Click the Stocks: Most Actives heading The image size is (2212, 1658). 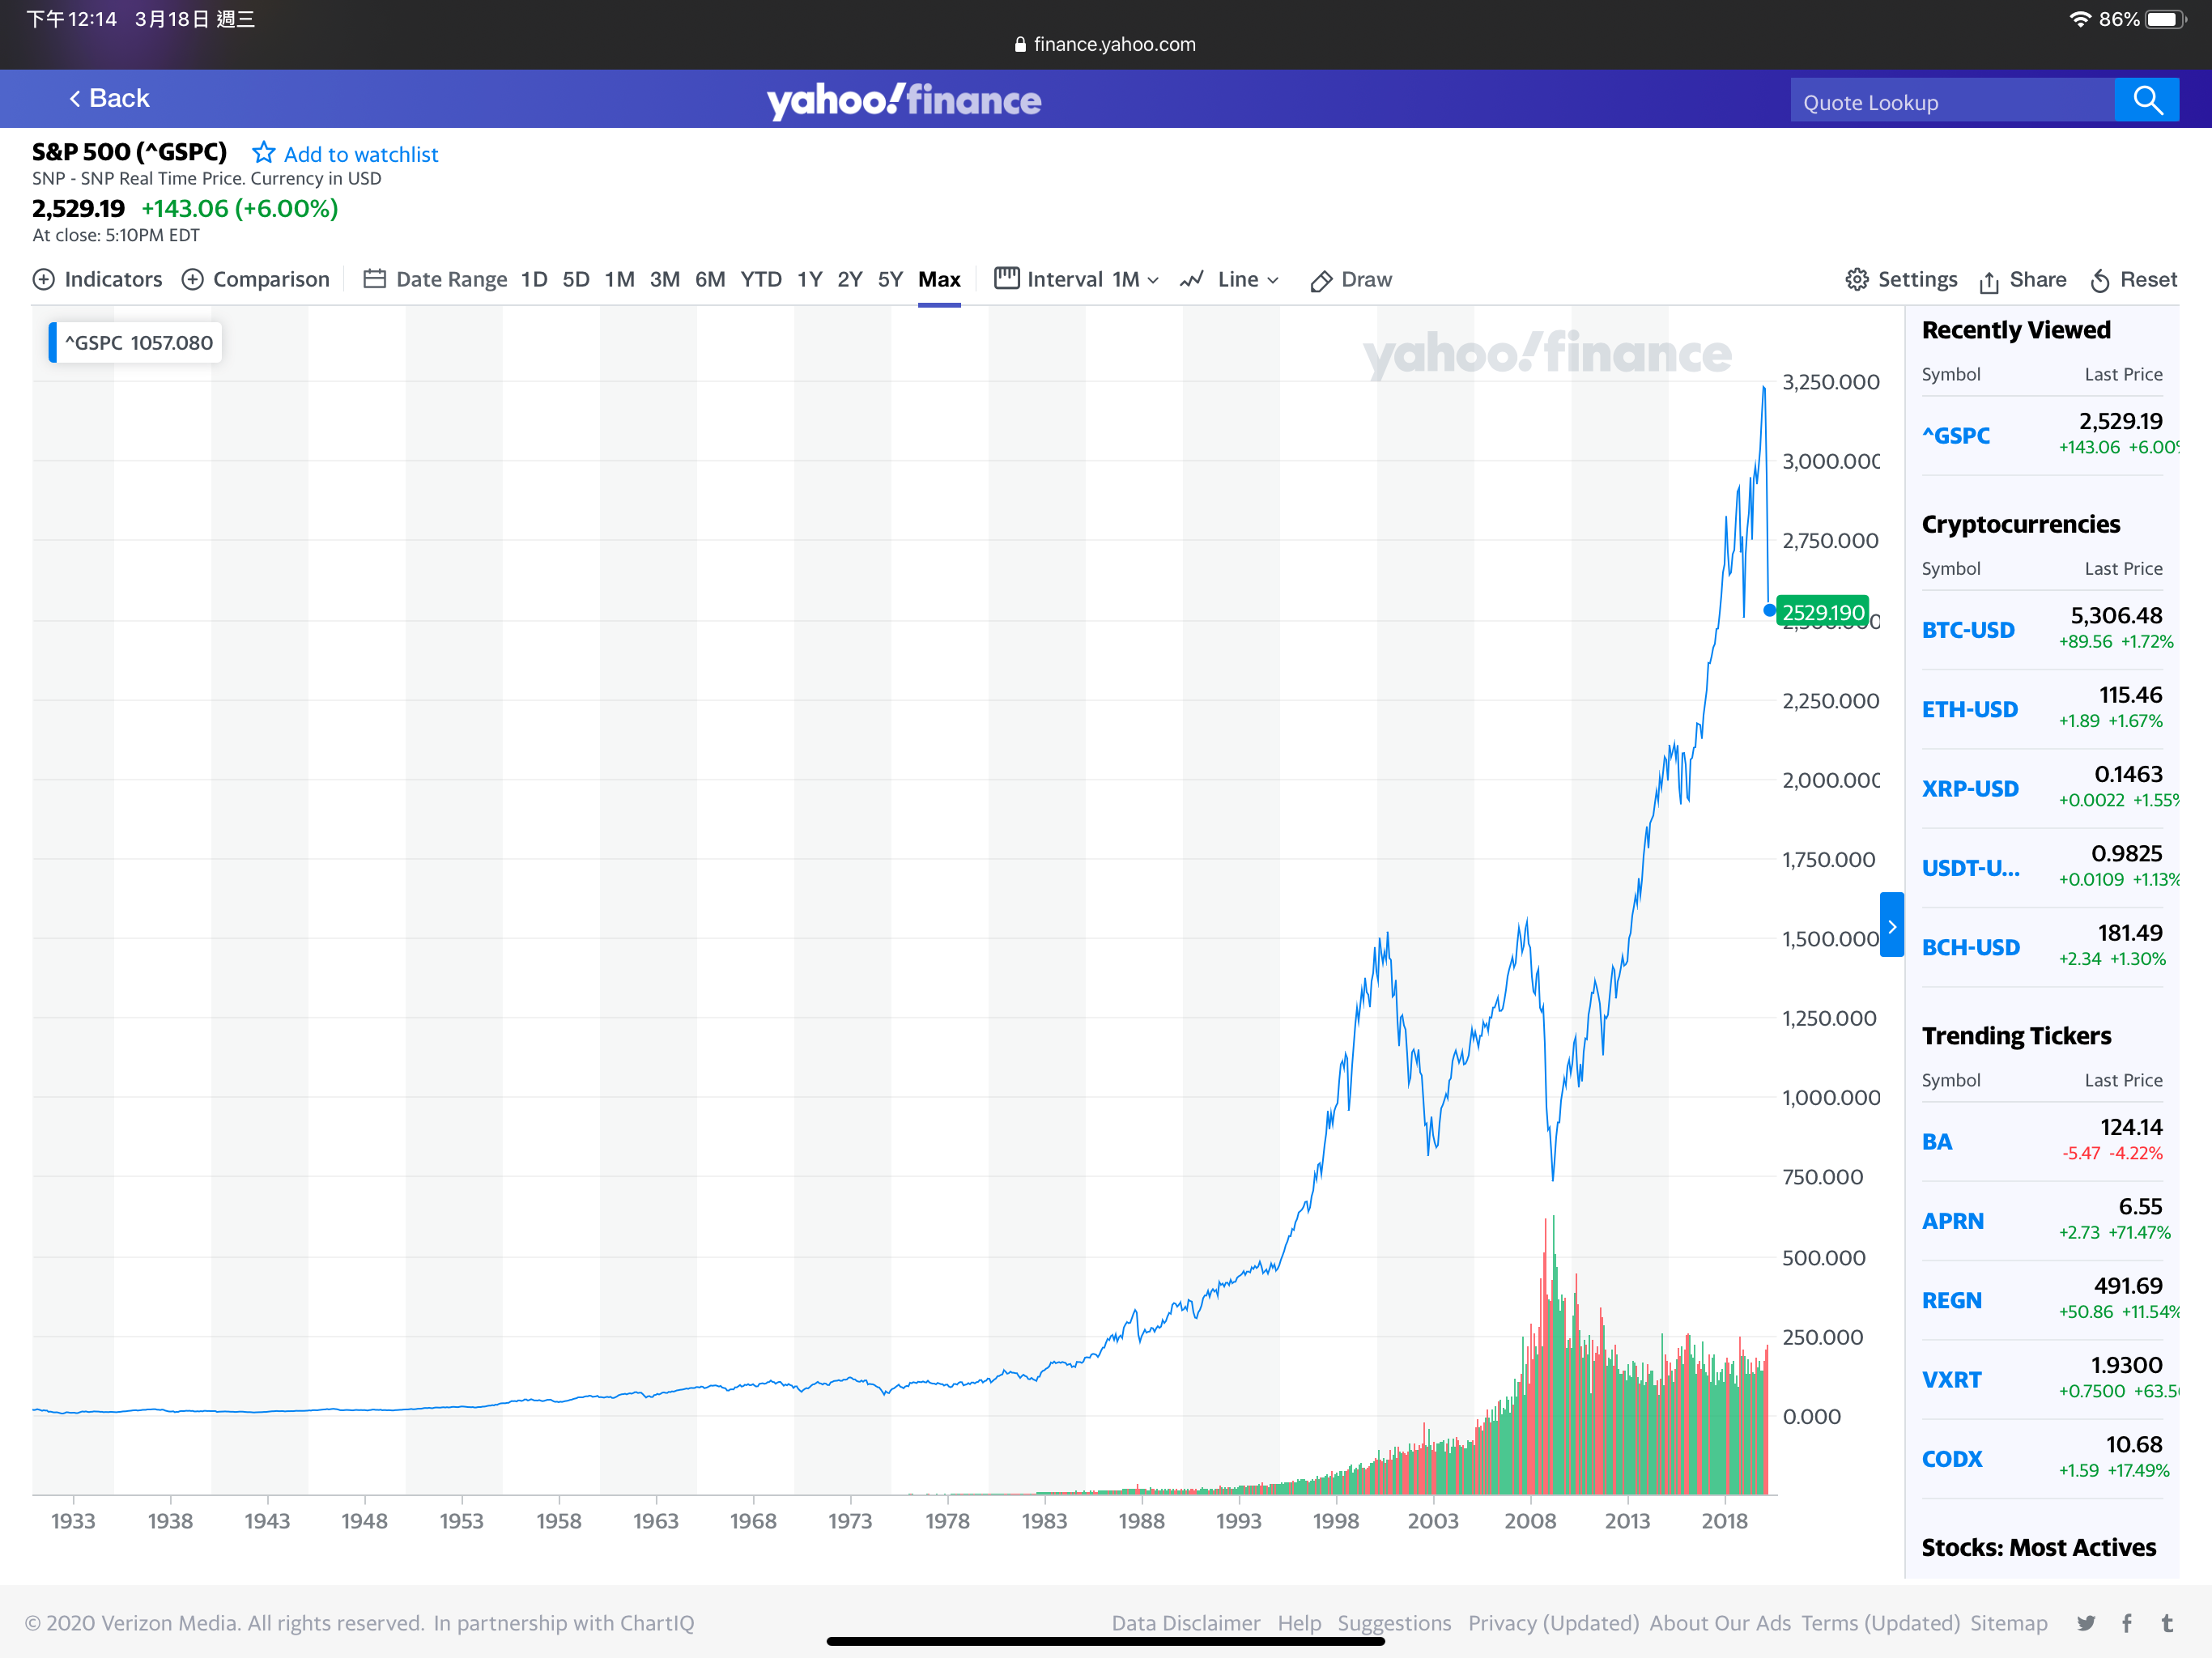pos(2038,1547)
